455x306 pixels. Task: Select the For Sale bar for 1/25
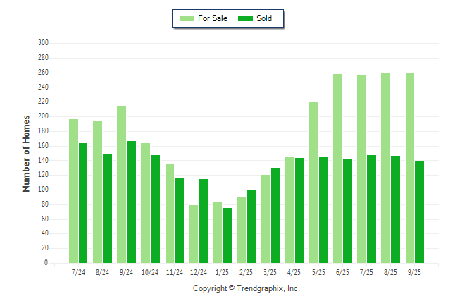click(x=218, y=232)
